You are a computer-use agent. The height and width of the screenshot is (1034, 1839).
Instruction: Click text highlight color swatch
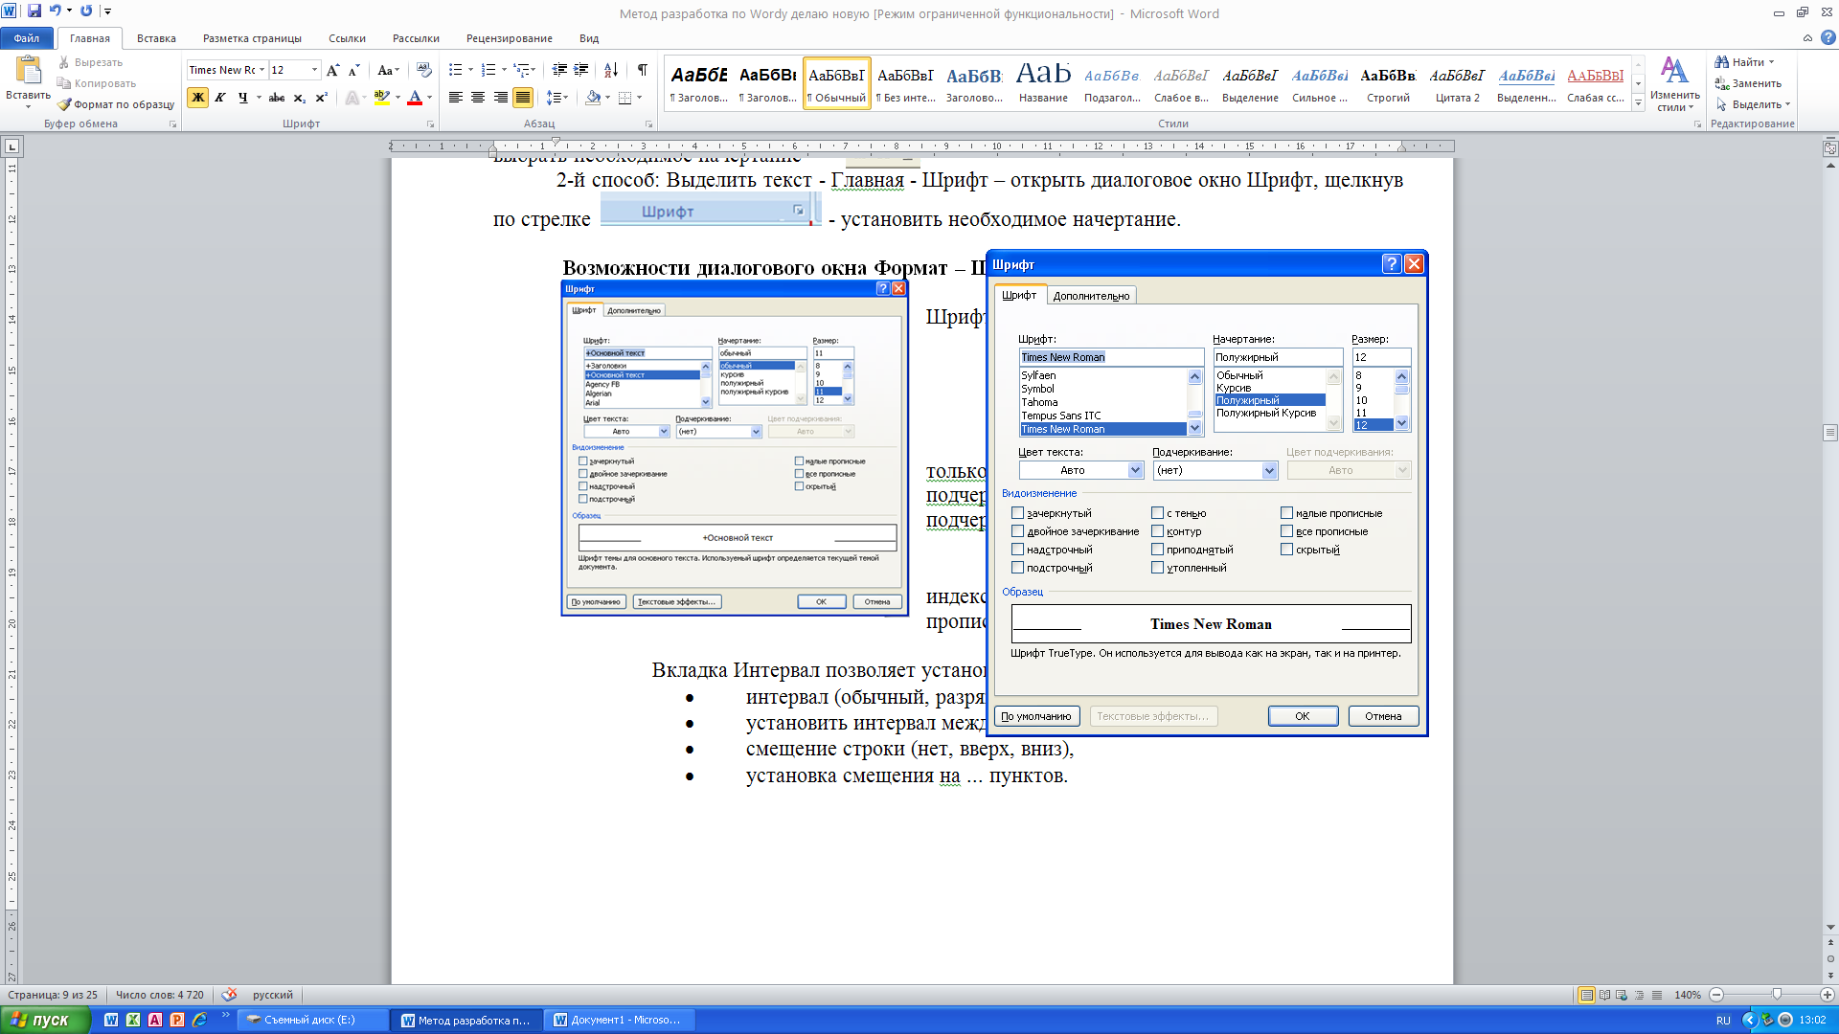(381, 98)
